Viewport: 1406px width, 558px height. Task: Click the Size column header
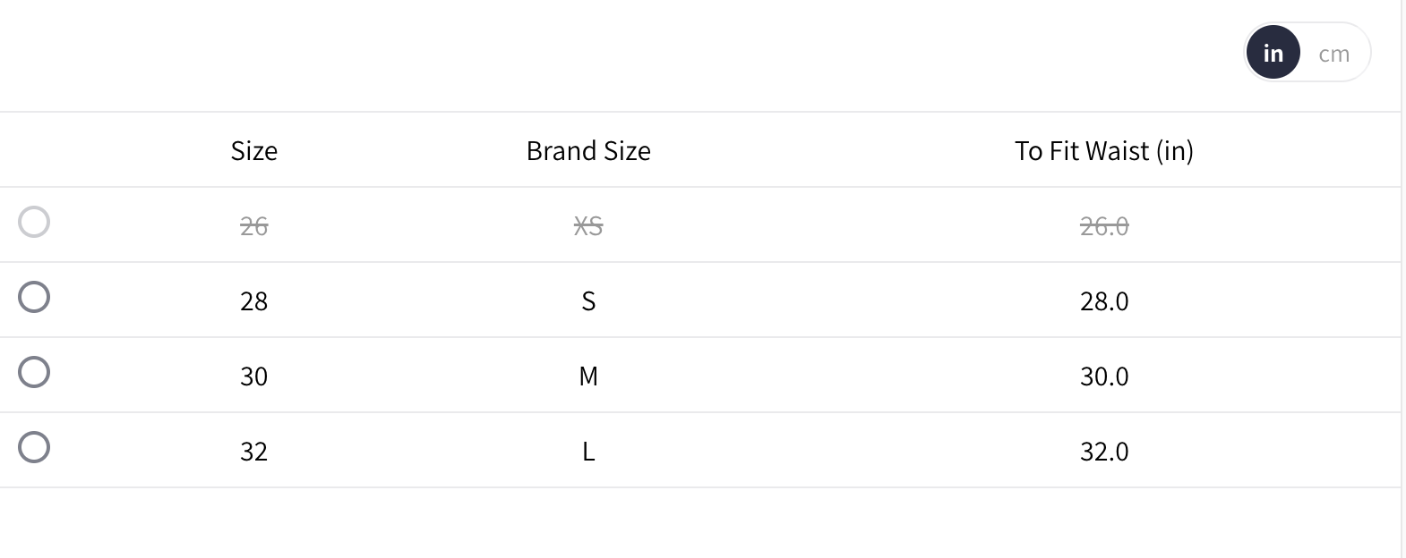pos(253,150)
